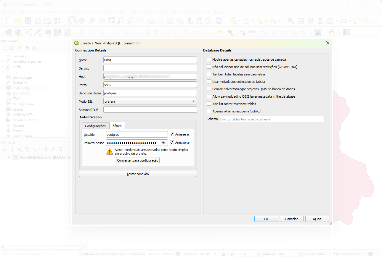Click the Filter Browser icon in Navegador panel
The height and width of the screenshot is (258, 382).
click(20, 48)
